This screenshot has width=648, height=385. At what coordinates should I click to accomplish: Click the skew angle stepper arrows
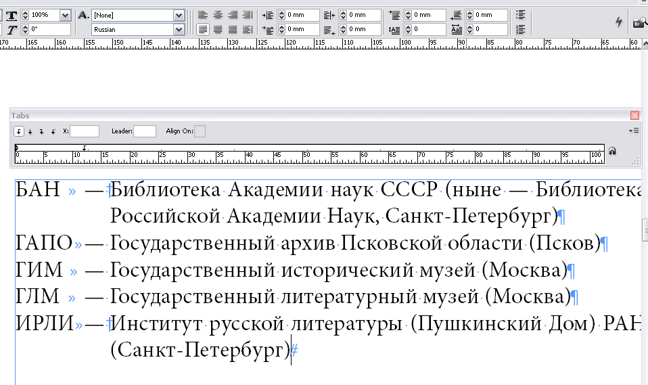pos(25,29)
